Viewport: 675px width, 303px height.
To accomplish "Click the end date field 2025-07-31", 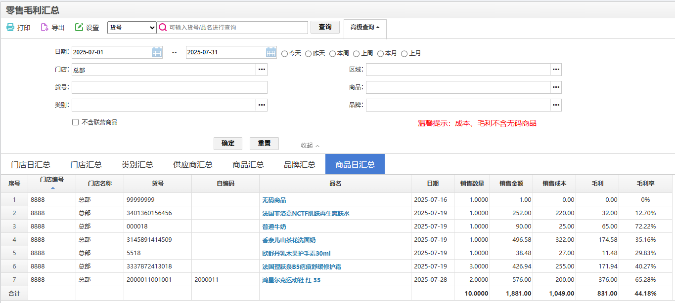I will click(225, 52).
